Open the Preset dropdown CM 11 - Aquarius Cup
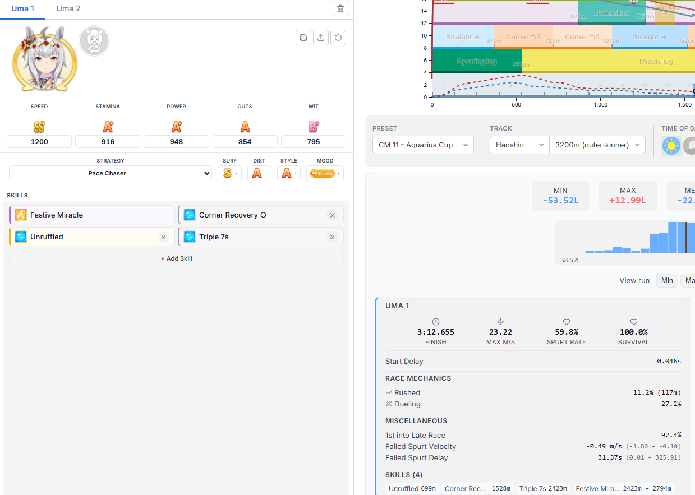This screenshot has height=495, width=695. 423,145
